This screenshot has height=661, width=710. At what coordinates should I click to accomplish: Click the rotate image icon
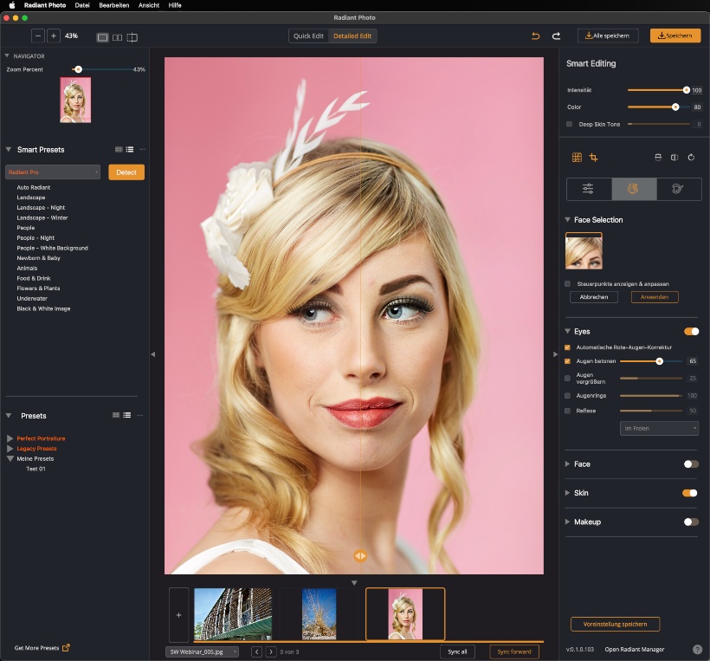(691, 157)
